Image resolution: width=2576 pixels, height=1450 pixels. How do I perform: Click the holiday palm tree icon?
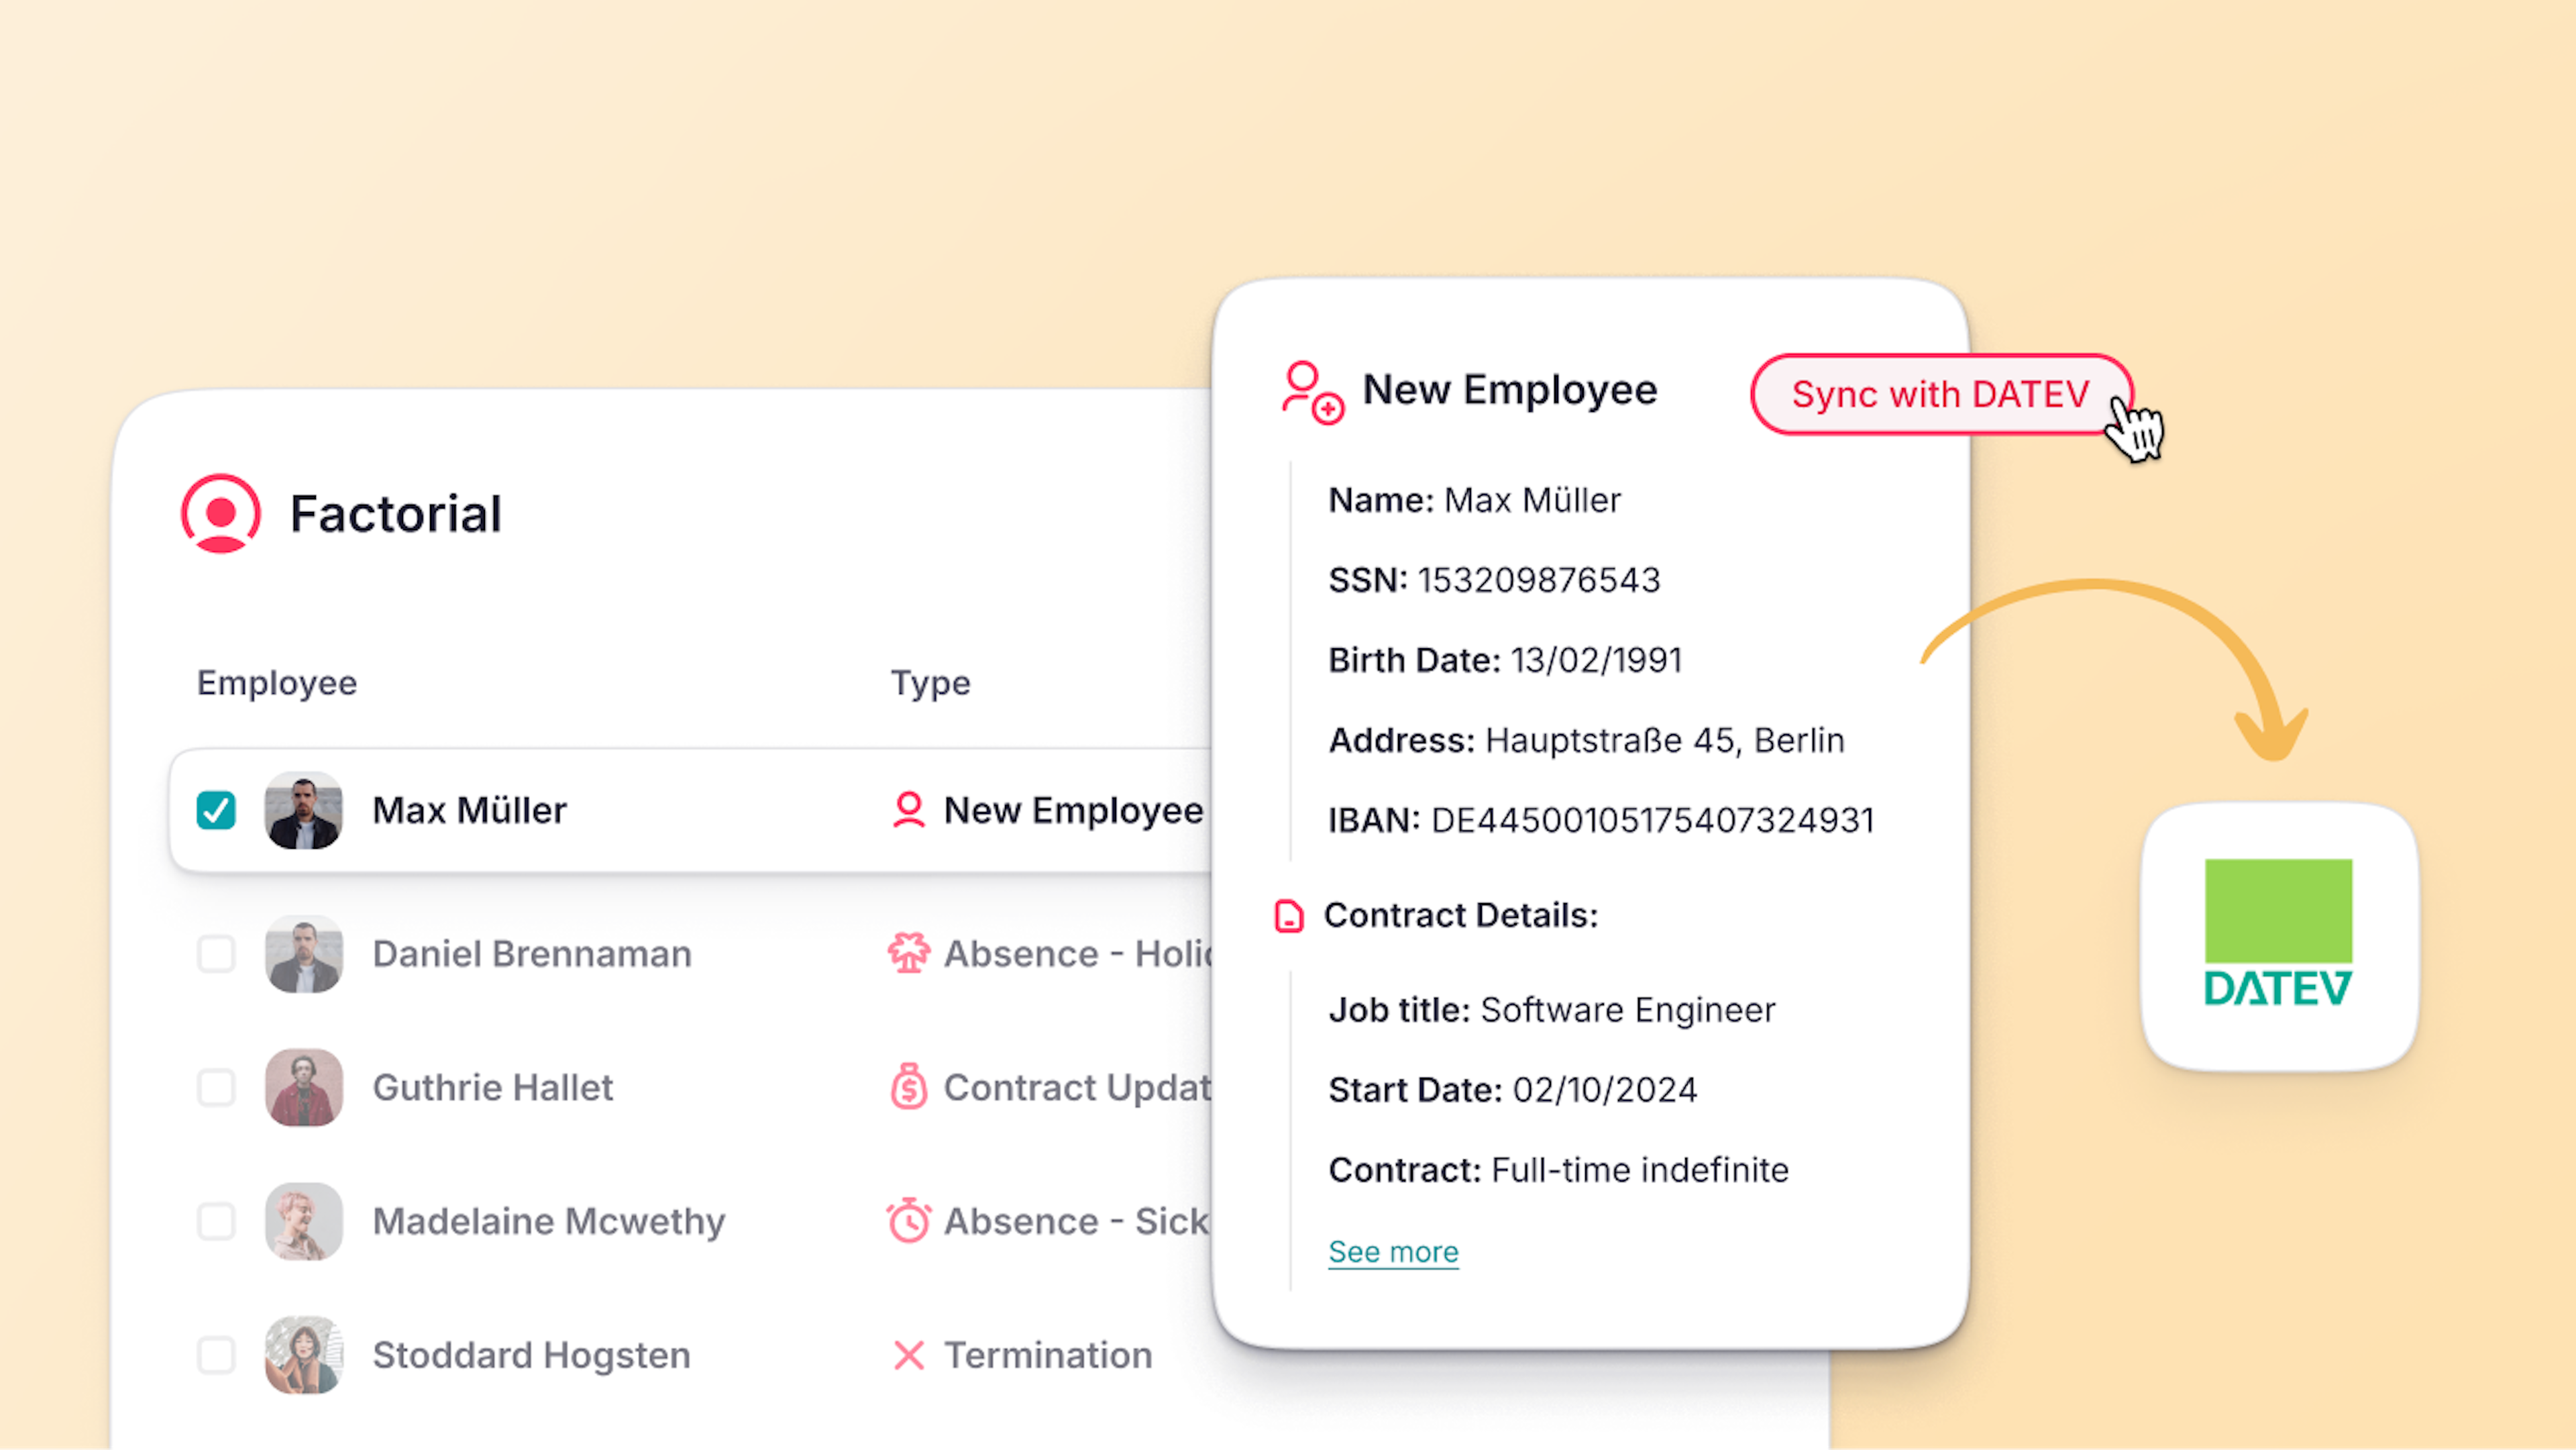pyautogui.click(x=908, y=953)
